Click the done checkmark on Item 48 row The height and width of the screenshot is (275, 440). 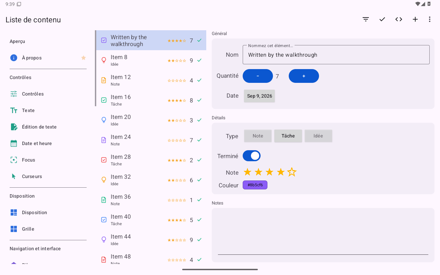point(199,260)
